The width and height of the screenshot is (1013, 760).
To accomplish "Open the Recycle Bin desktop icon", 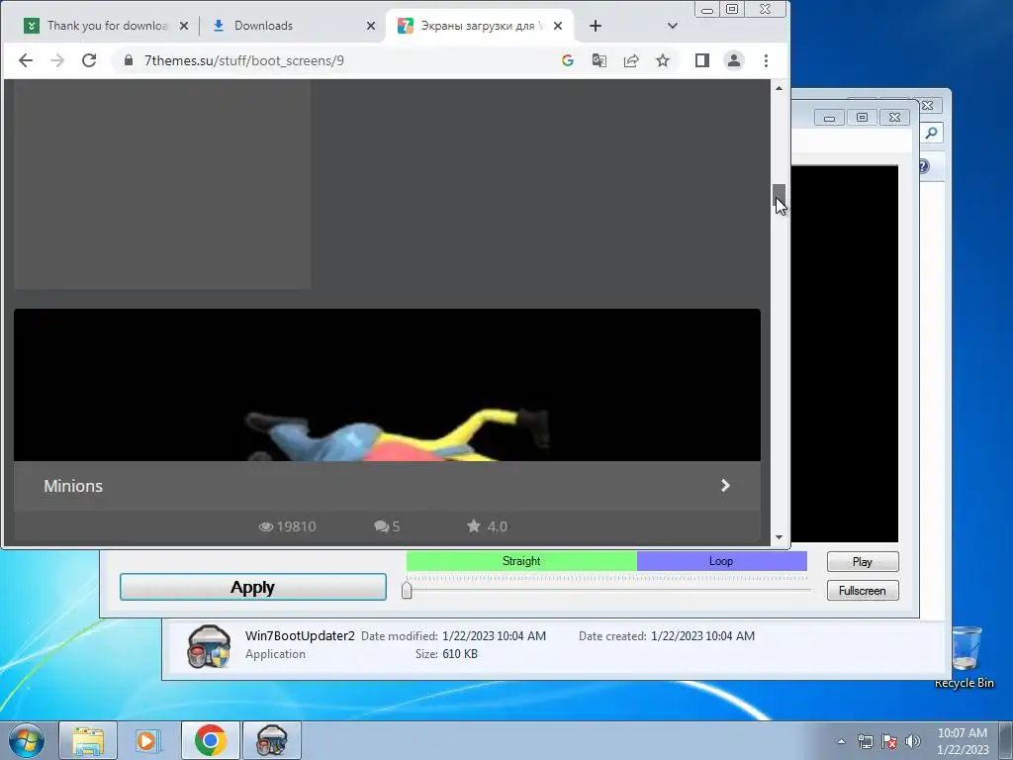I will pos(965,656).
